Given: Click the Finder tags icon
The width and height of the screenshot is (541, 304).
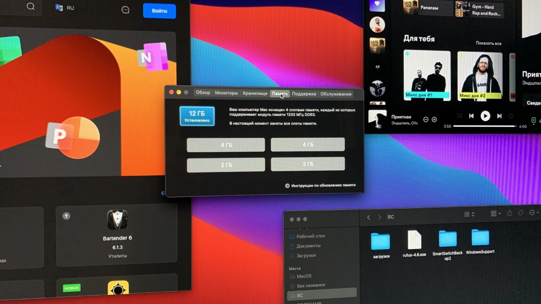Looking at the screenshot, I should (521, 213).
